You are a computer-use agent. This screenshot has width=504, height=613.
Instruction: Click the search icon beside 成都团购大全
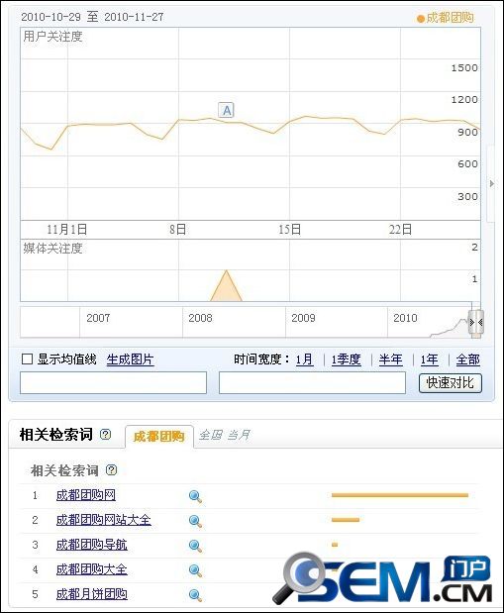[x=195, y=570]
